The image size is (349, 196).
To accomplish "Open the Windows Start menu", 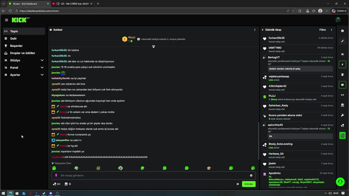I will pos(4,193).
